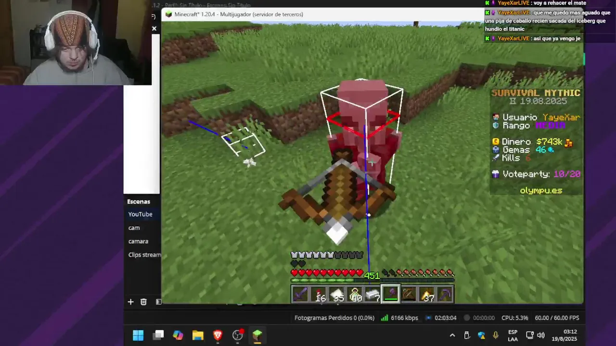Click the Minecraft window title icon
616x346 pixels.
click(168, 14)
